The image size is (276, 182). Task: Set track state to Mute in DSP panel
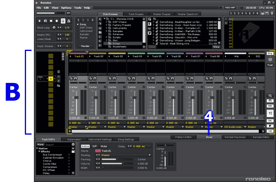coord(104,146)
